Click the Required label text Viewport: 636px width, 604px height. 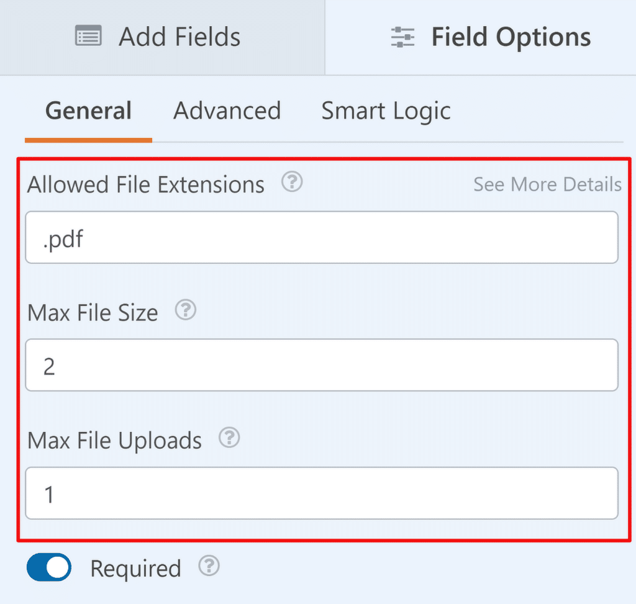click(x=135, y=567)
